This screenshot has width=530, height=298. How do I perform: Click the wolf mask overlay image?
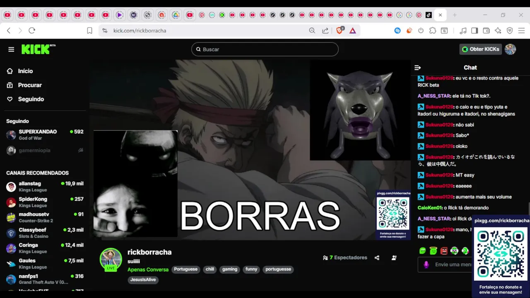point(360,111)
